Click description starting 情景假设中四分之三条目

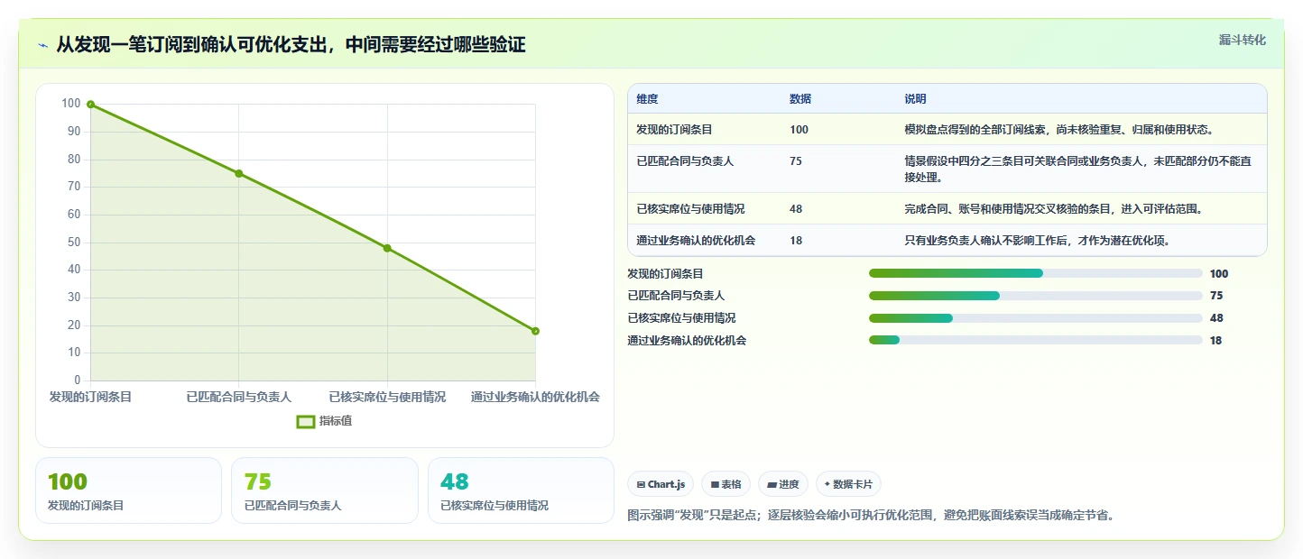[1077, 169]
